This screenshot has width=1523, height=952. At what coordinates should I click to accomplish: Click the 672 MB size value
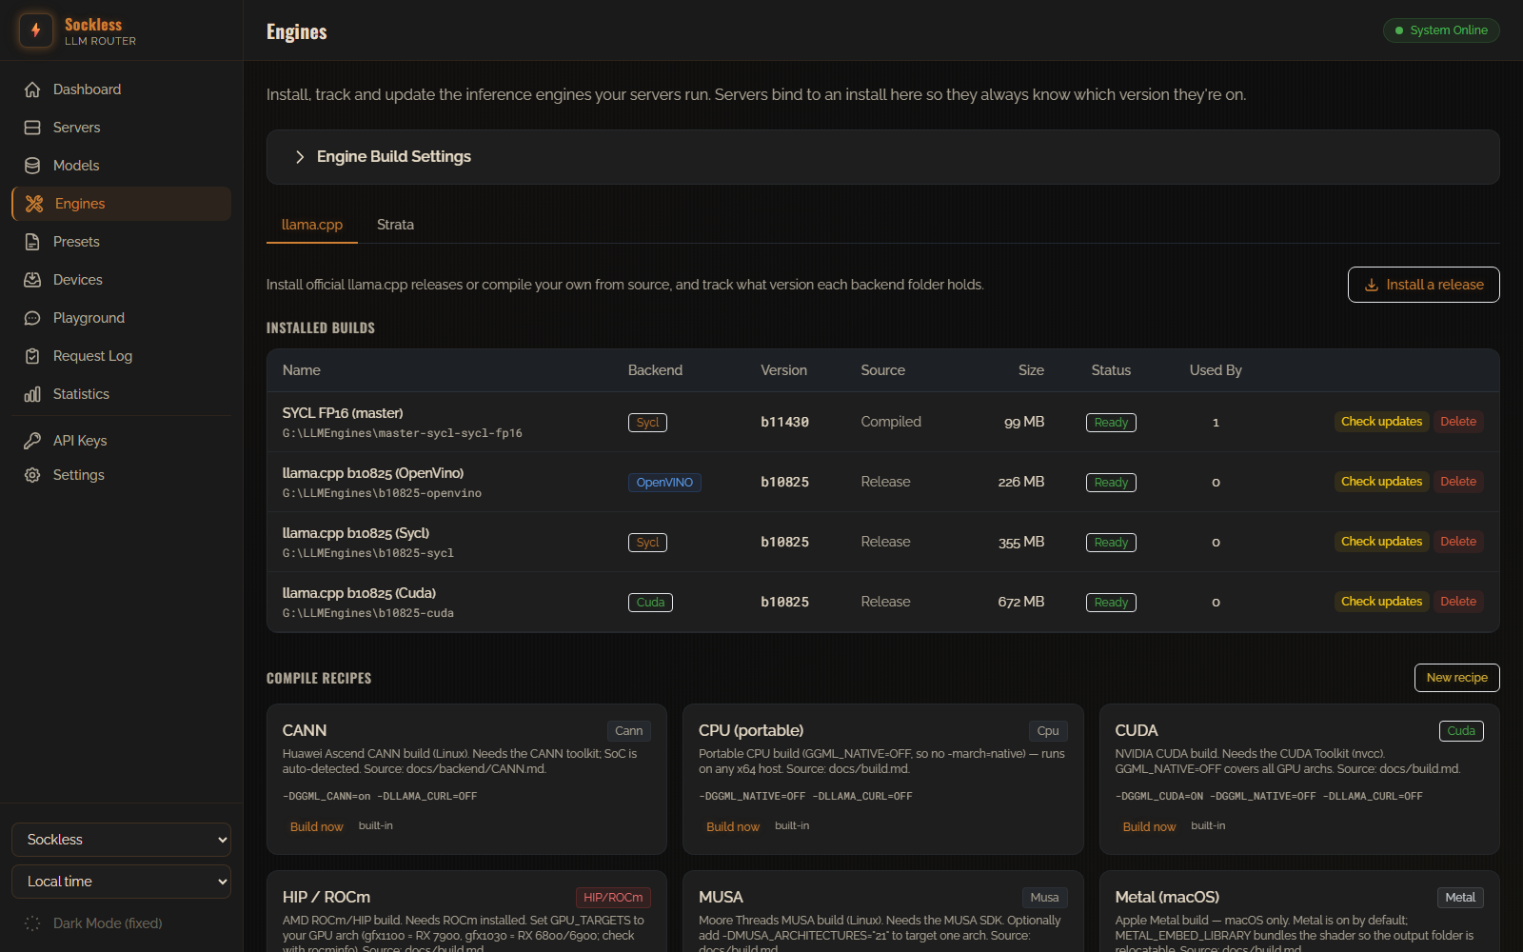[1021, 602]
